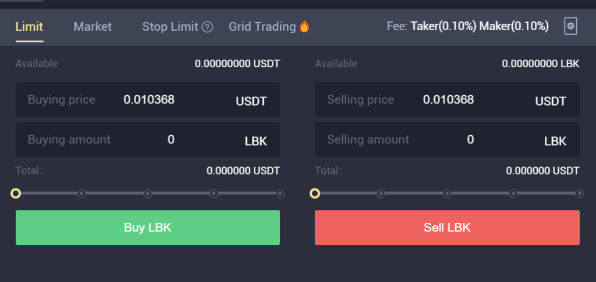Open the Stop Limit tab

pyautogui.click(x=170, y=27)
